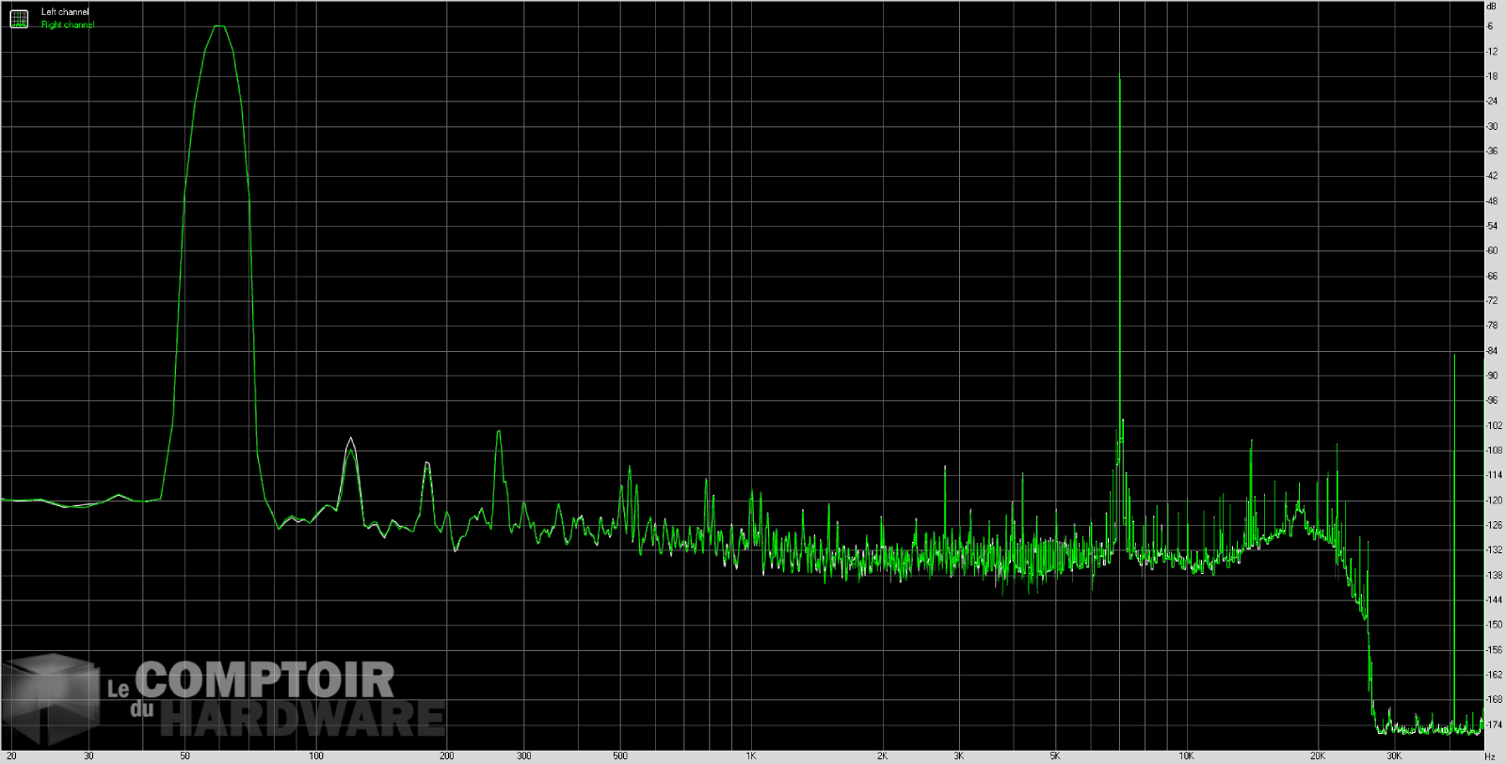The height and width of the screenshot is (764, 1506).
Task: Click the spectrum graph icon in the legend
Action: (x=19, y=19)
